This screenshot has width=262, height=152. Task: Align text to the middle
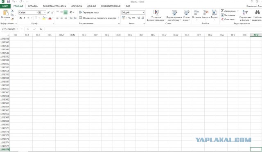click(61, 12)
